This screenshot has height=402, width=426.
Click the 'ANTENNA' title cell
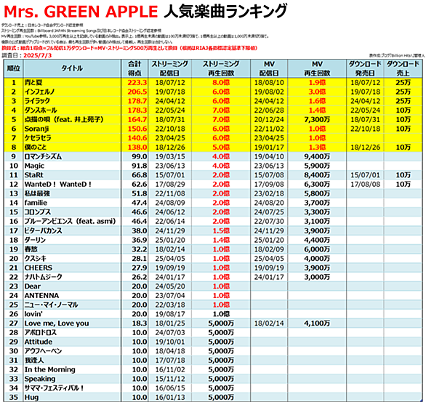pos(72,296)
